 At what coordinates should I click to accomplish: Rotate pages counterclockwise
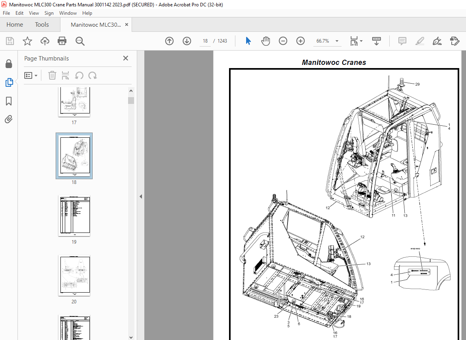click(79, 76)
